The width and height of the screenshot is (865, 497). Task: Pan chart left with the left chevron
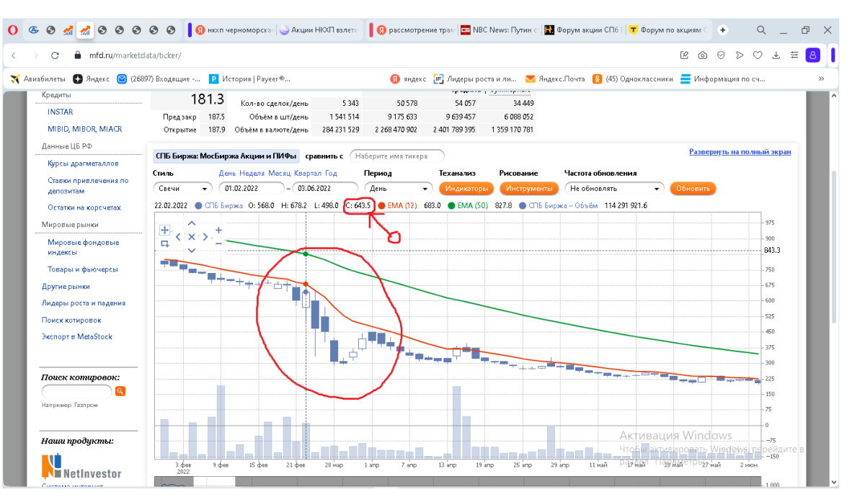coord(178,236)
